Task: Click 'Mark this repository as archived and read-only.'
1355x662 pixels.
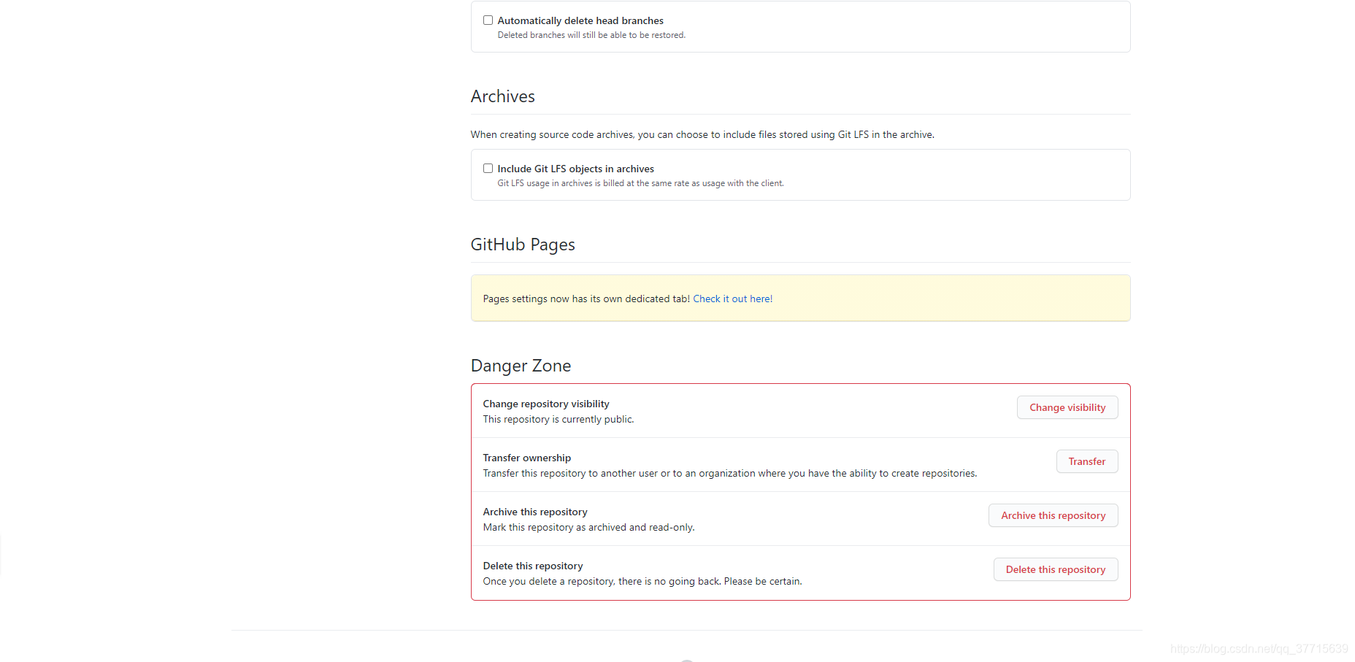Action: (x=588, y=527)
